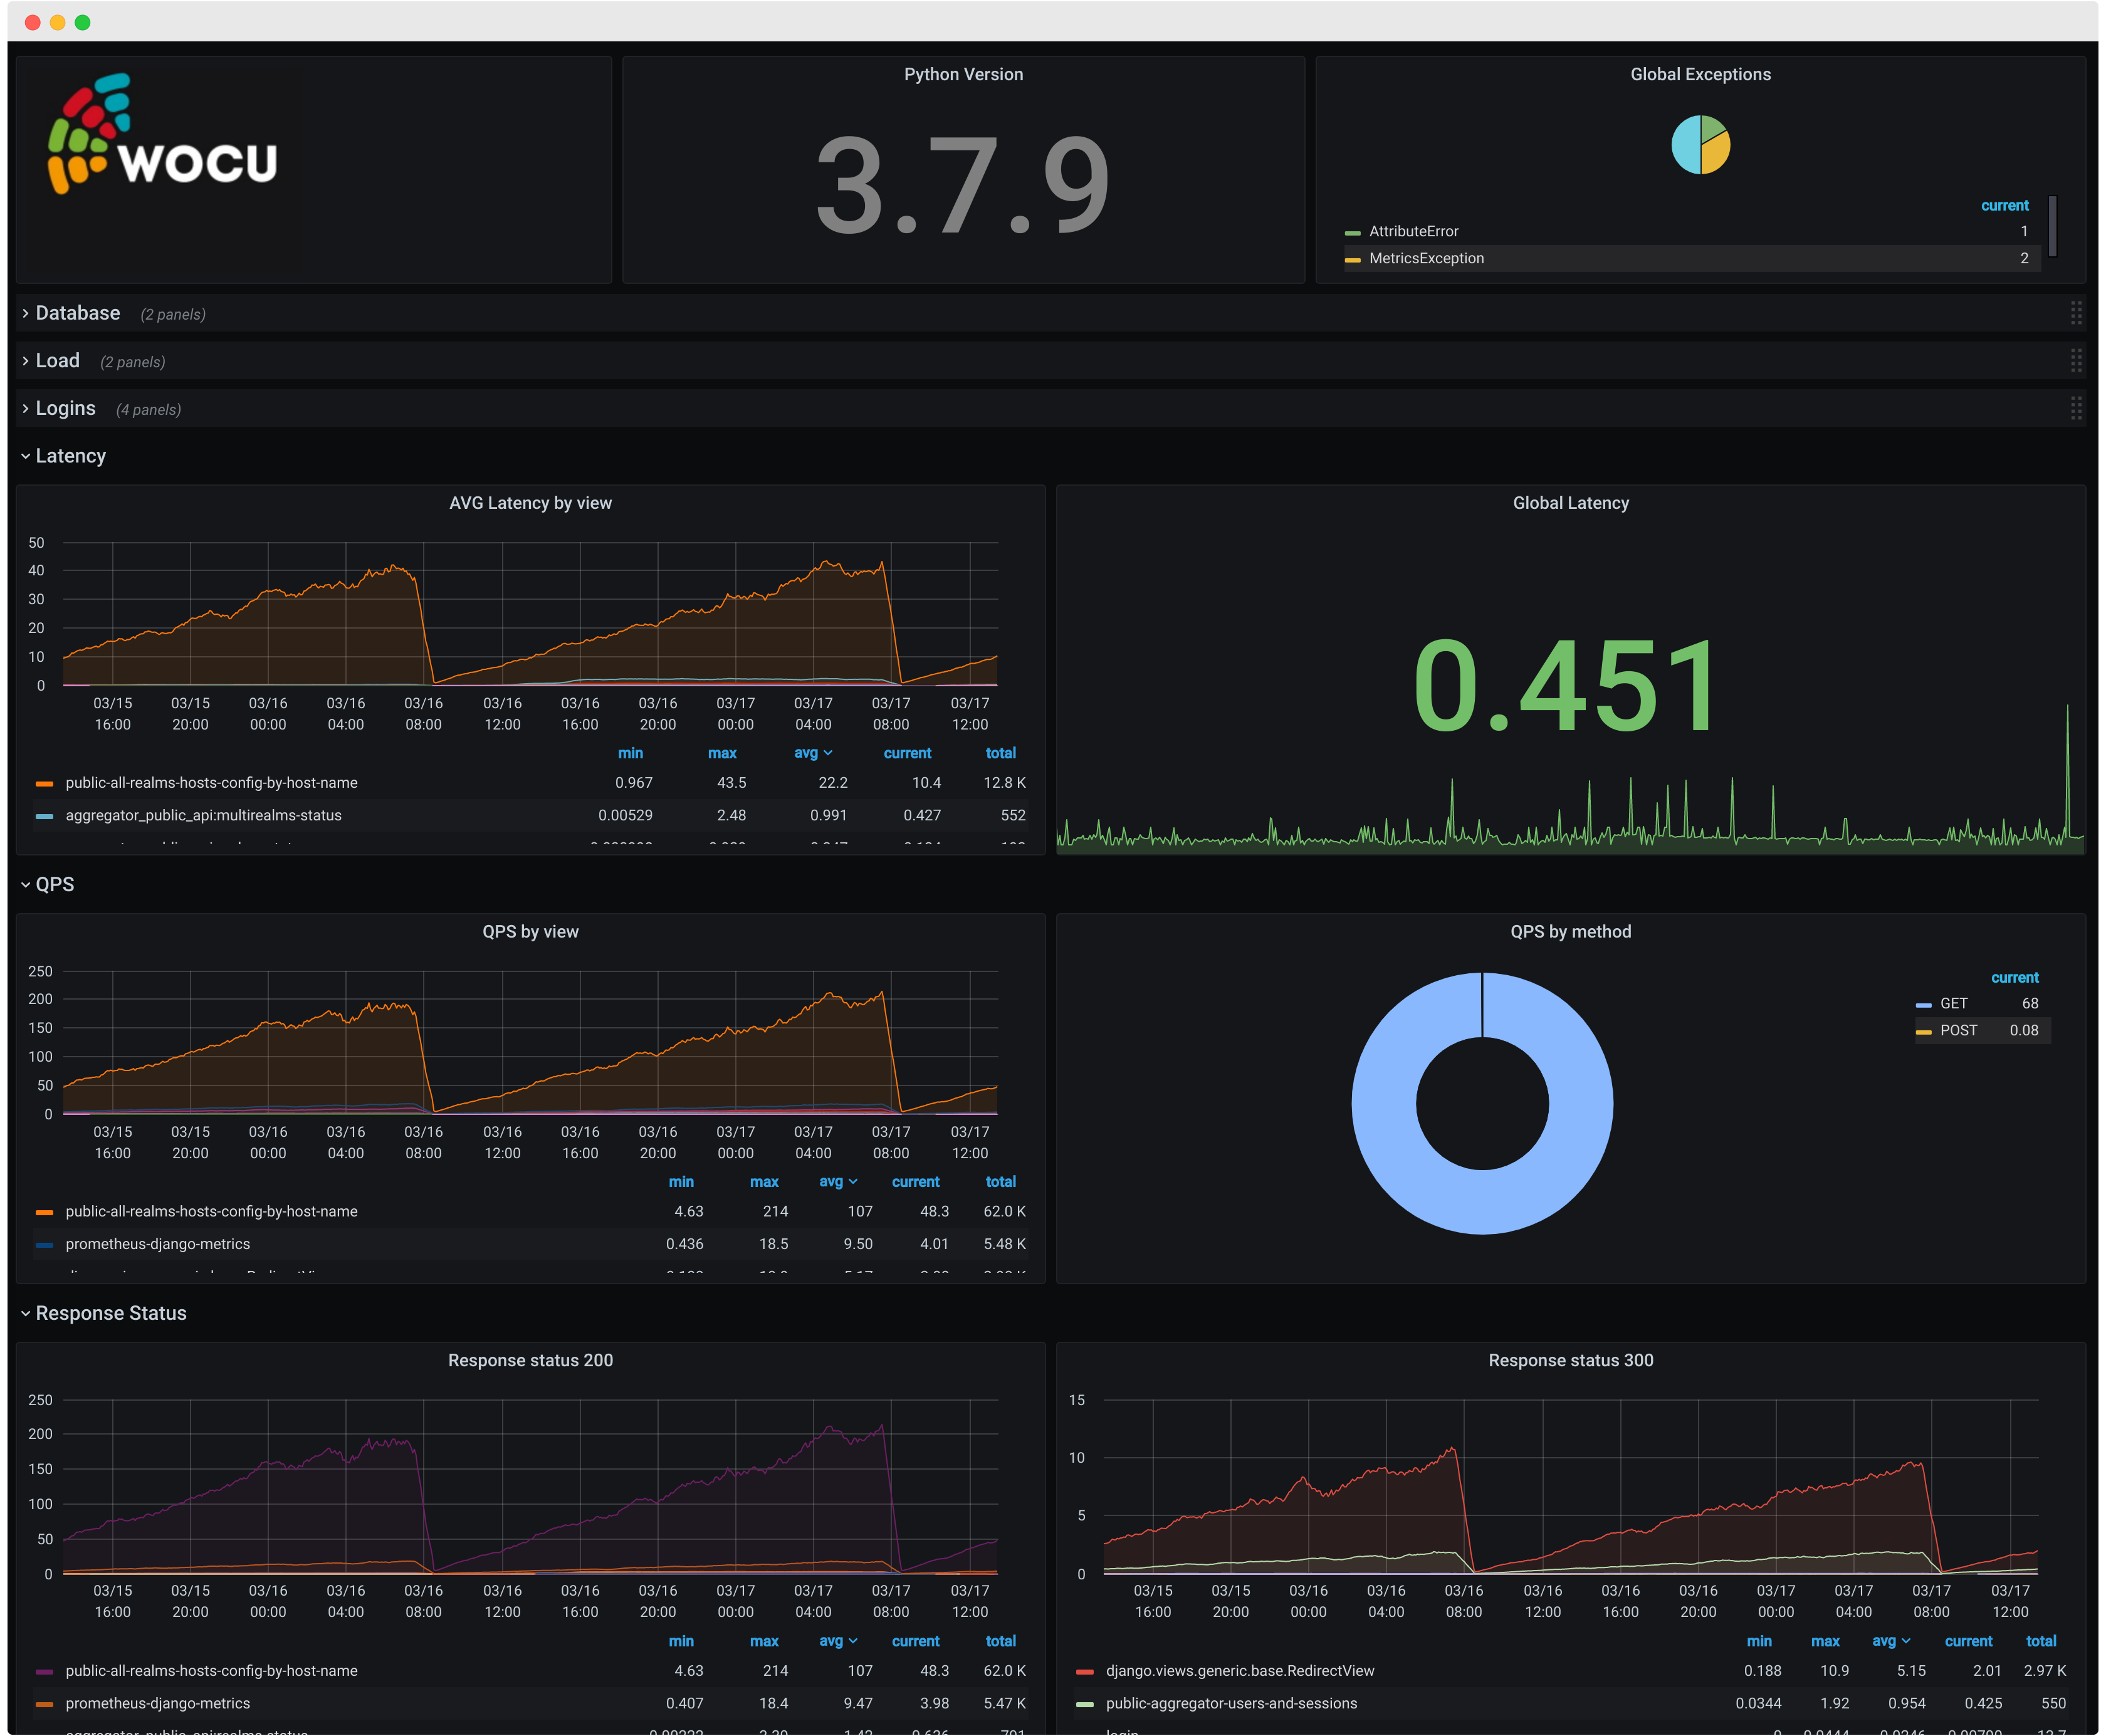Grab the Logins row drag handle
The width and height of the screenshot is (2106, 1736).
click(x=2076, y=408)
